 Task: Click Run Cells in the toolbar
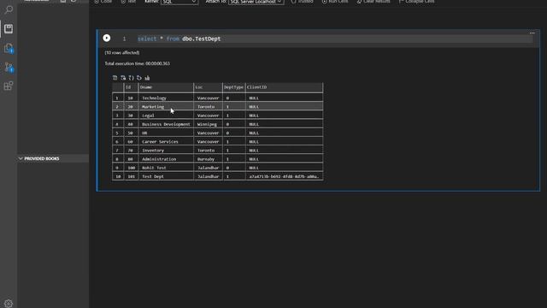335,2
